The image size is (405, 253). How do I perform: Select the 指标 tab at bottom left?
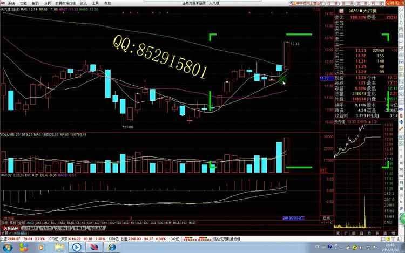click(4, 222)
